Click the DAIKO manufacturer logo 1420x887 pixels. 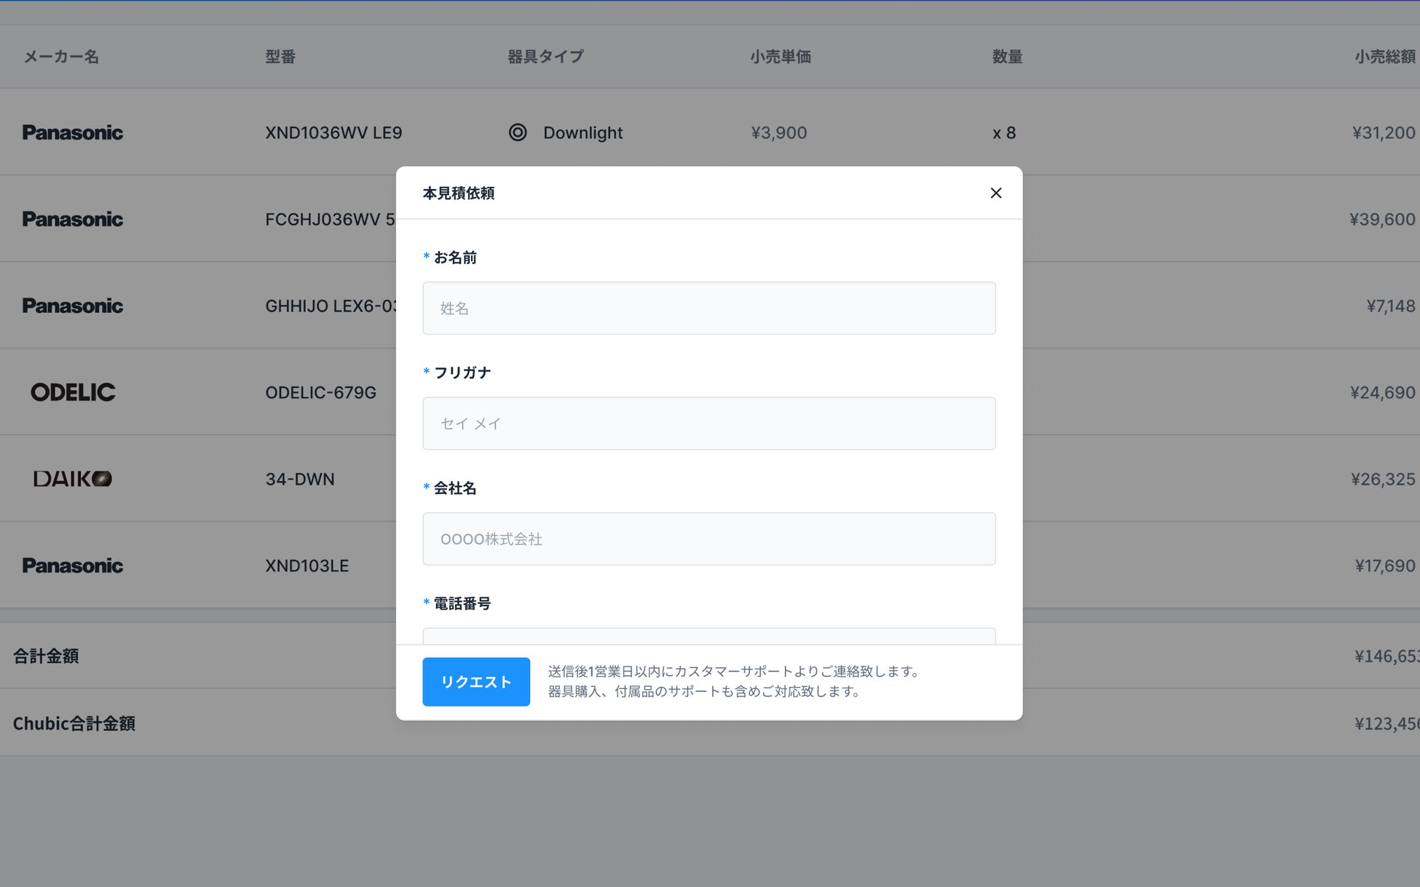(72, 479)
